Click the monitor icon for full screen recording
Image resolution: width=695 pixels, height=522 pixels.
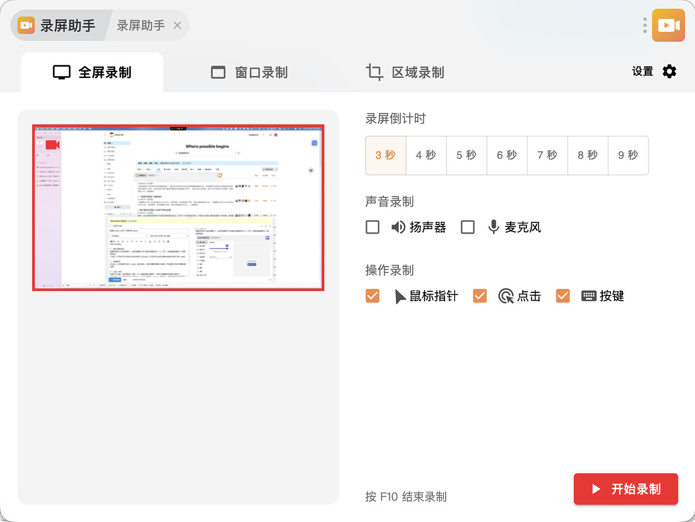[x=62, y=73]
